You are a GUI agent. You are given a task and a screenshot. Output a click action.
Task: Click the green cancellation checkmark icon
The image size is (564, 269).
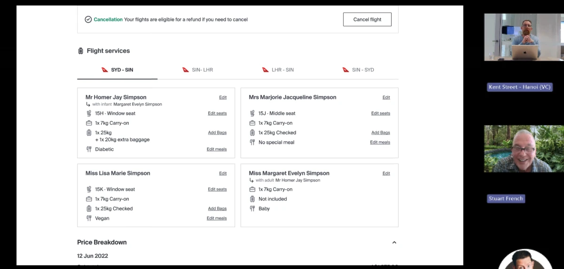tap(88, 19)
